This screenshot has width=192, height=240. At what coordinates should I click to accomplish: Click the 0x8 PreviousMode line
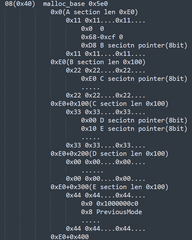(111, 212)
